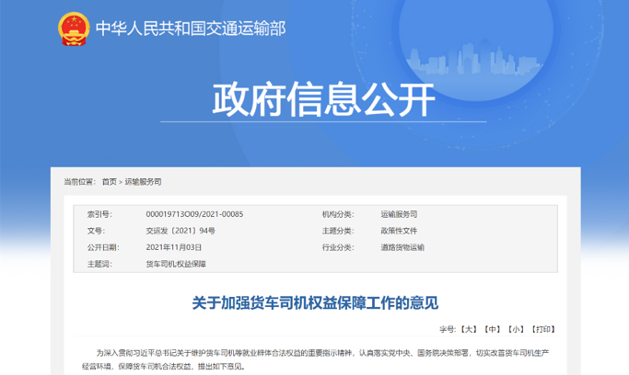Select the keyword 货车司机权益保障
The height and width of the screenshot is (375, 629).
click(176, 264)
